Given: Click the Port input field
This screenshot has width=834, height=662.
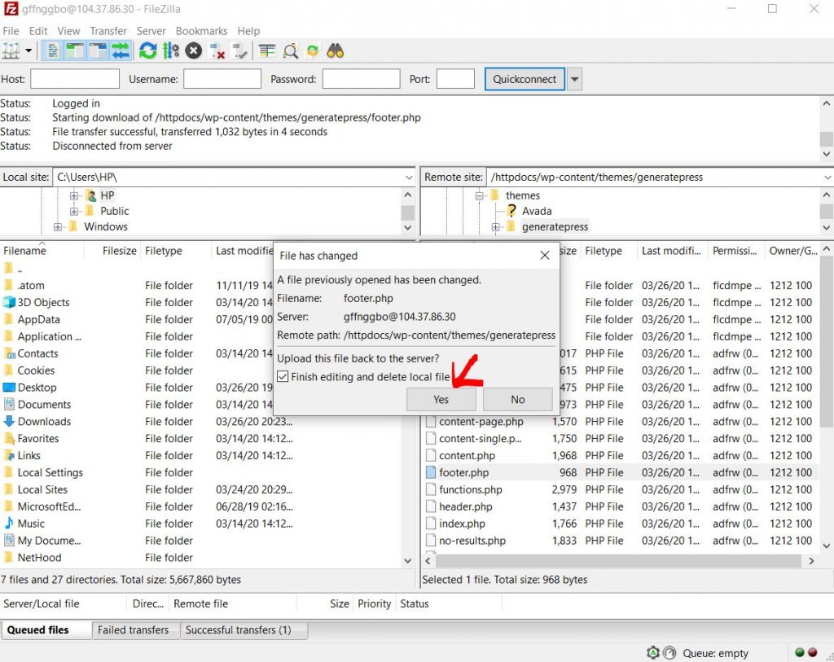Looking at the screenshot, I should [455, 79].
